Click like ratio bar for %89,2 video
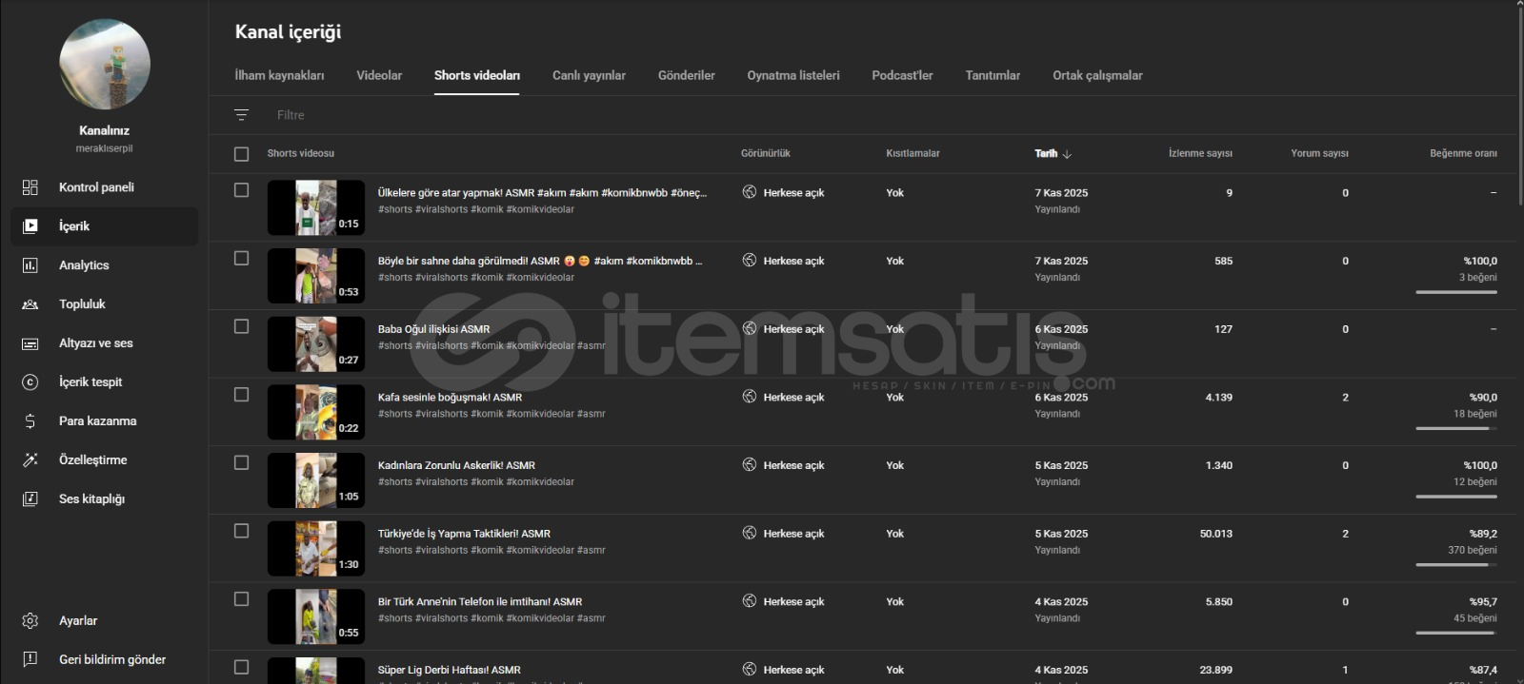Screen dimensions: 1524x684 [1456, 565]
